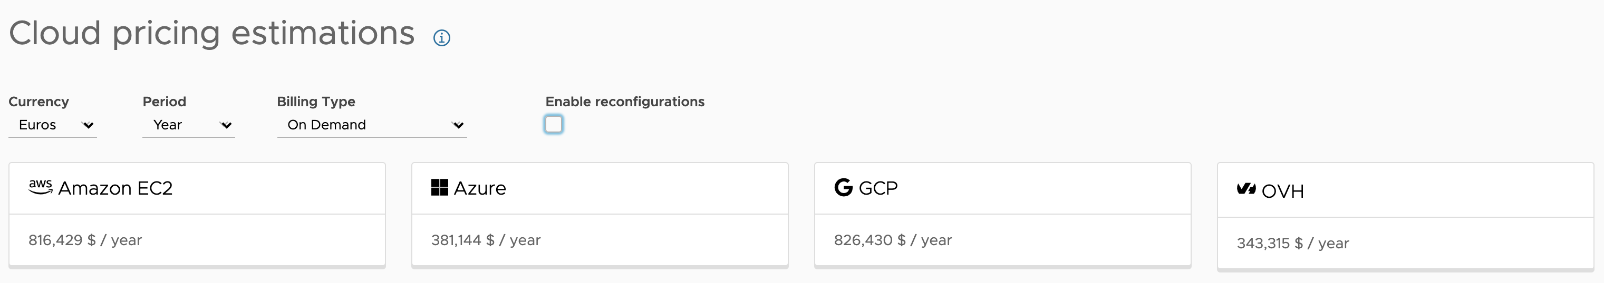The width and height of the screenshot is (1604, 283).
Task: Select the Azure card title
Action: tap(480, 188)
